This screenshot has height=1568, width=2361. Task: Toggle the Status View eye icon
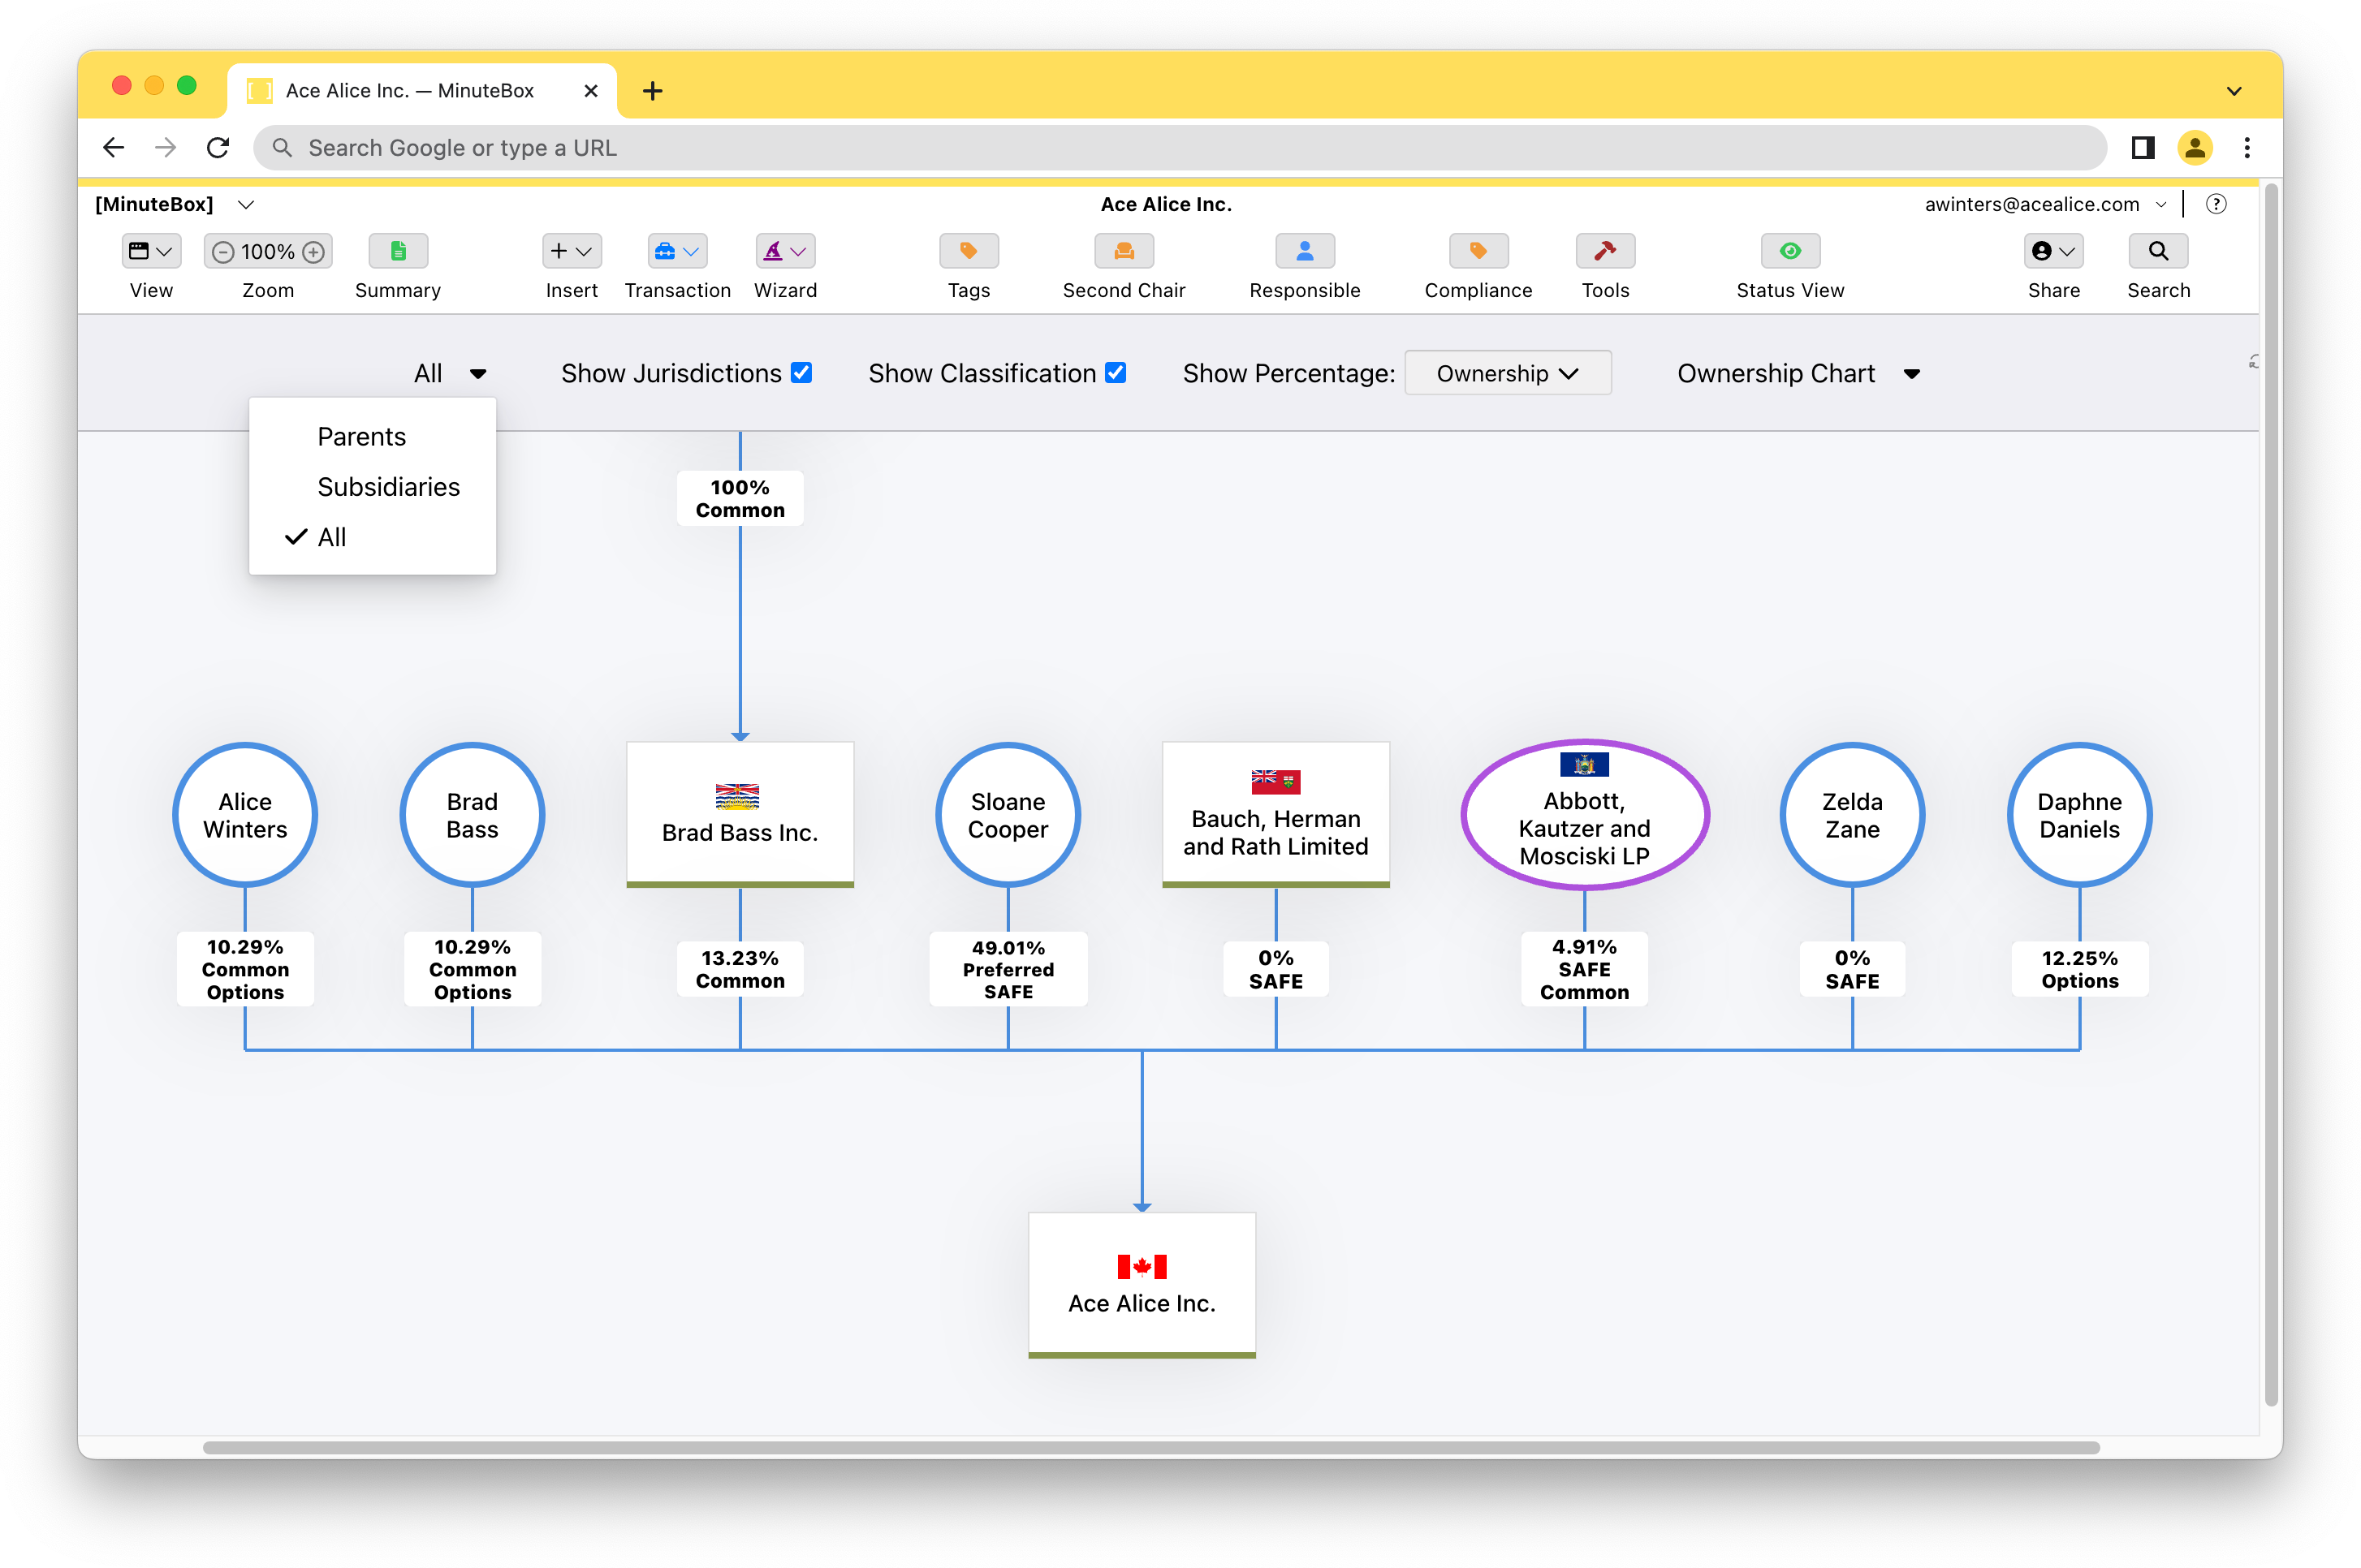click(1789, 251)
